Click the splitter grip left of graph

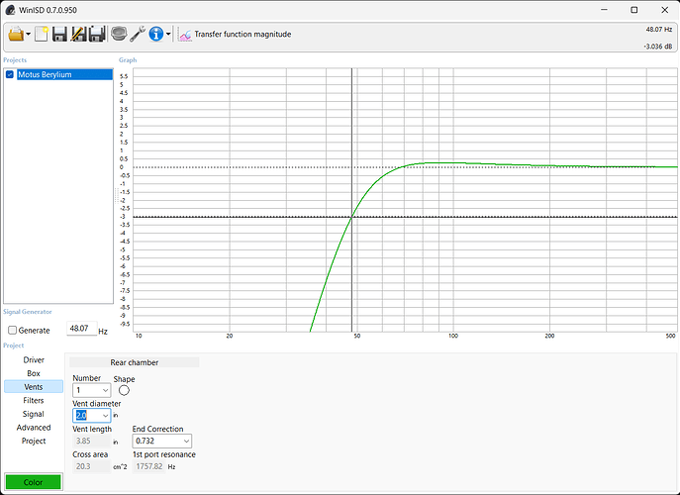[x=116, y=196]
